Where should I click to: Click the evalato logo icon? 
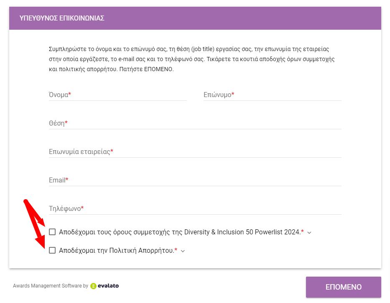pyautogui.click(x=93, y=286)
